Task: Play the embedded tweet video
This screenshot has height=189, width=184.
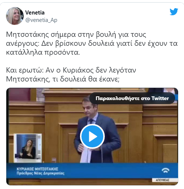Action: tap(92, 137)
